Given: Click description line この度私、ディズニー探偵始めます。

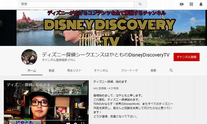Looking at the screenshot, I should tap(117, 100).
